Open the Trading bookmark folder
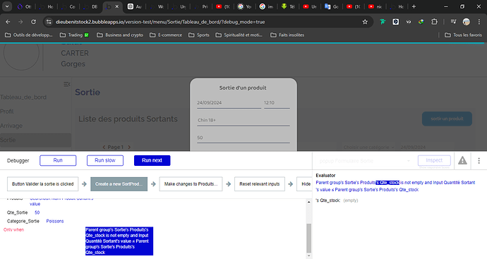 pos(74,35)
